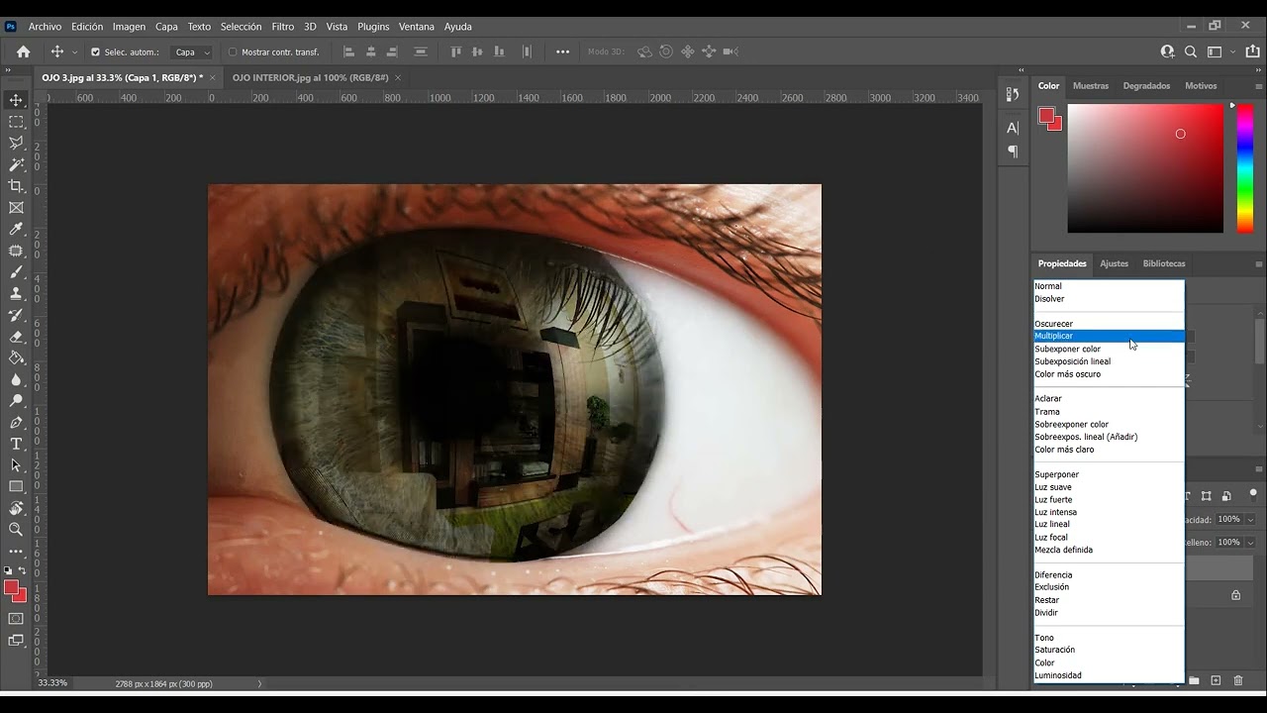Open the Filtro menu
The image size is (1267, 713).
pos(282,27)
